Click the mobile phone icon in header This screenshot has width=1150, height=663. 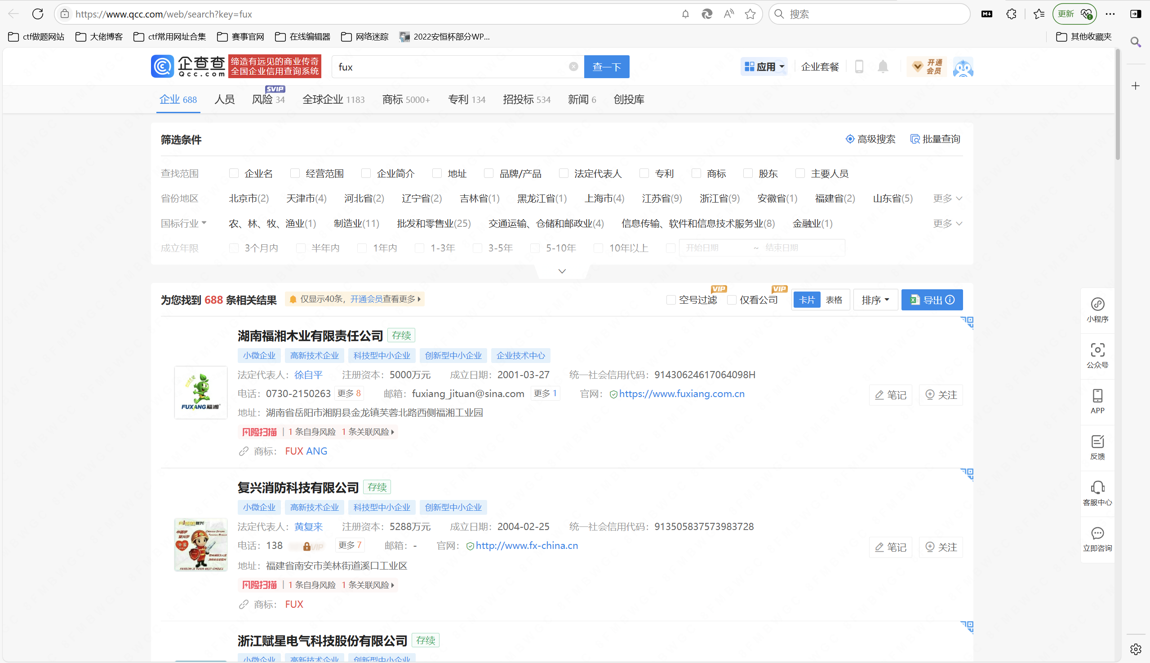click(x=859, y=67)
